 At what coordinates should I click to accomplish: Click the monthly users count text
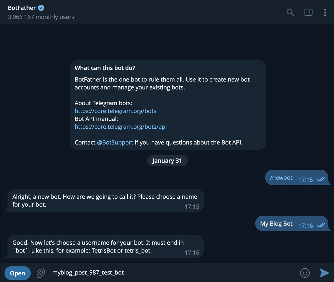click(x=41, y=17)
